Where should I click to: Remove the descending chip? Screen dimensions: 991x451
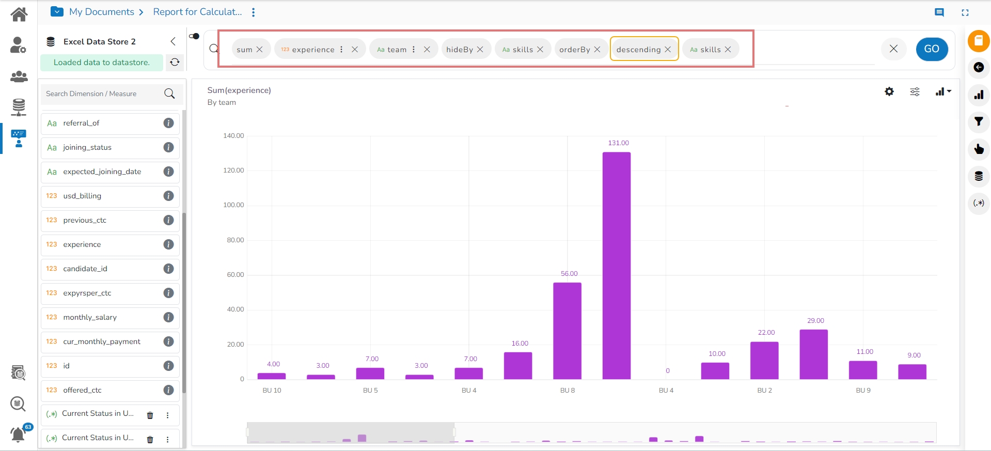tap(668, 50)
